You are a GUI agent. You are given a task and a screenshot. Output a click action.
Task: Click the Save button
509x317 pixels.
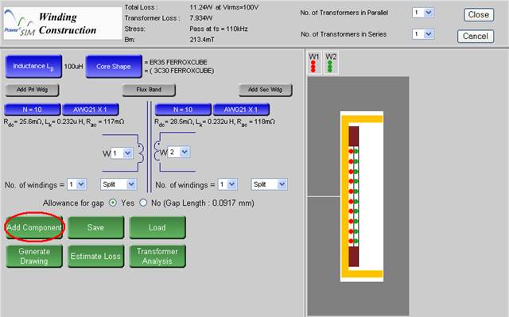95,227
